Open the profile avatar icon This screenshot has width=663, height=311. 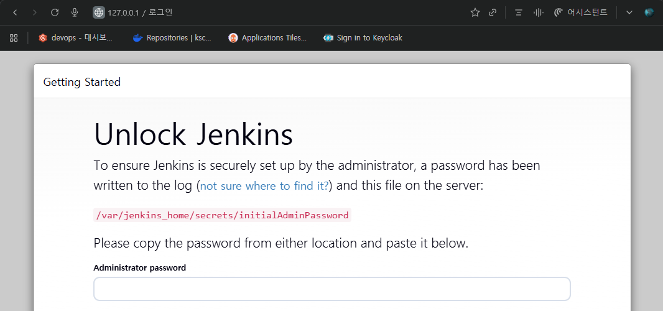pyautogui.click(x=649, y=12)
